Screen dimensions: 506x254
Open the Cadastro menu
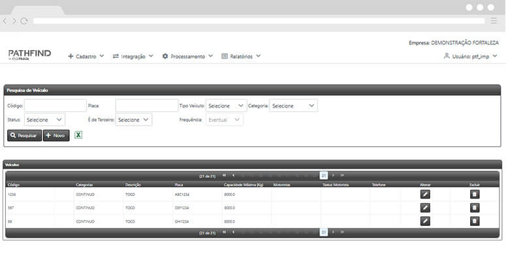point(86,56)
